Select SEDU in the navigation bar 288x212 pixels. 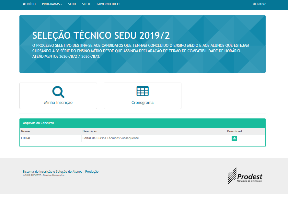(72, 4)
